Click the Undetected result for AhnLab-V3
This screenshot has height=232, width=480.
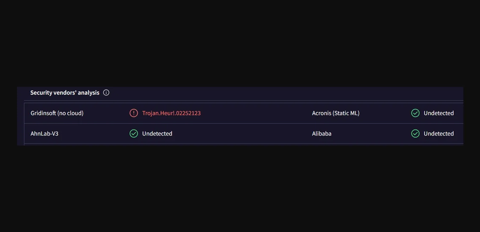coord(157,133)
